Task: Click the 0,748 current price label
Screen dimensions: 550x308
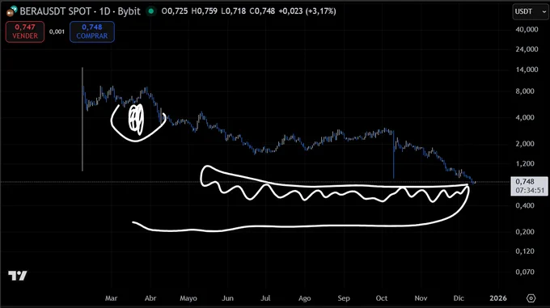Action: tap(529, 186)
